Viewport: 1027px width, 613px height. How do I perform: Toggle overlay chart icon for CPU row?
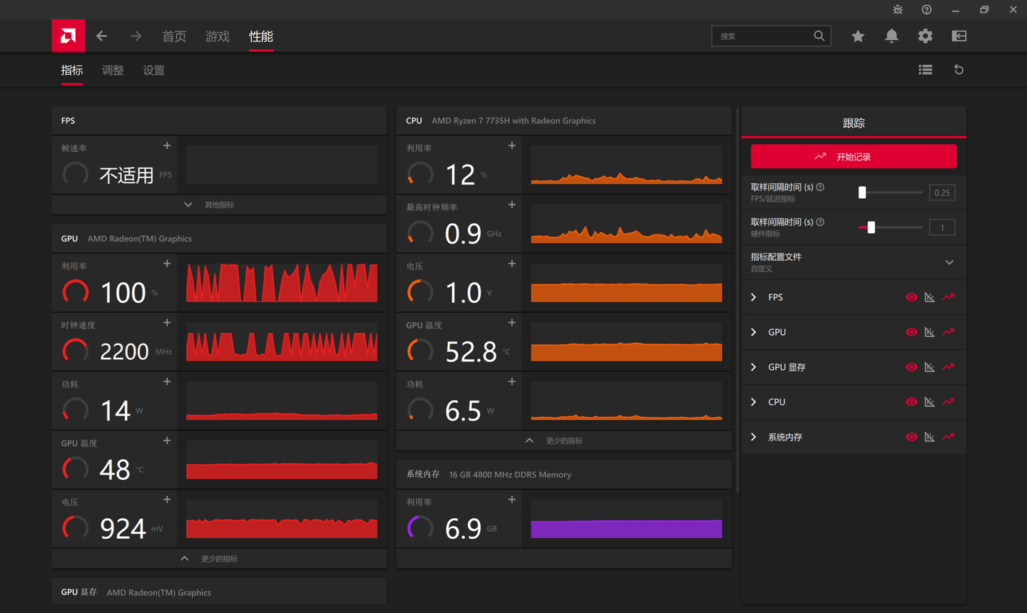tap(929, 402)
